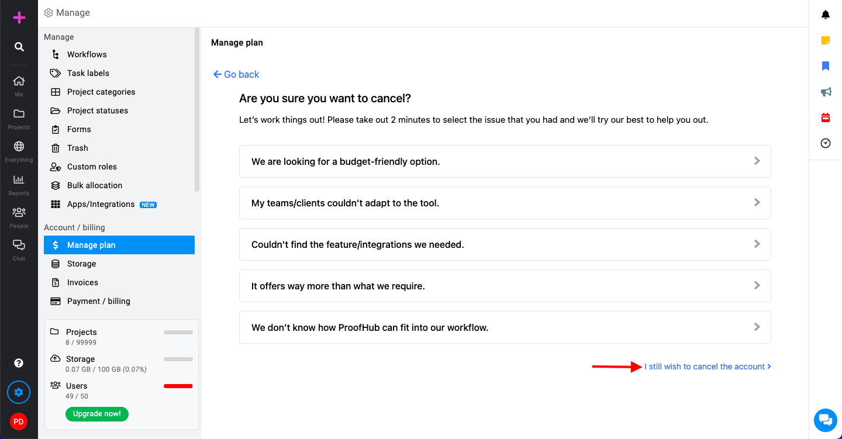Open the red calendar icon
This screenshot has width=842, height=439.
(x=826, y=117)
